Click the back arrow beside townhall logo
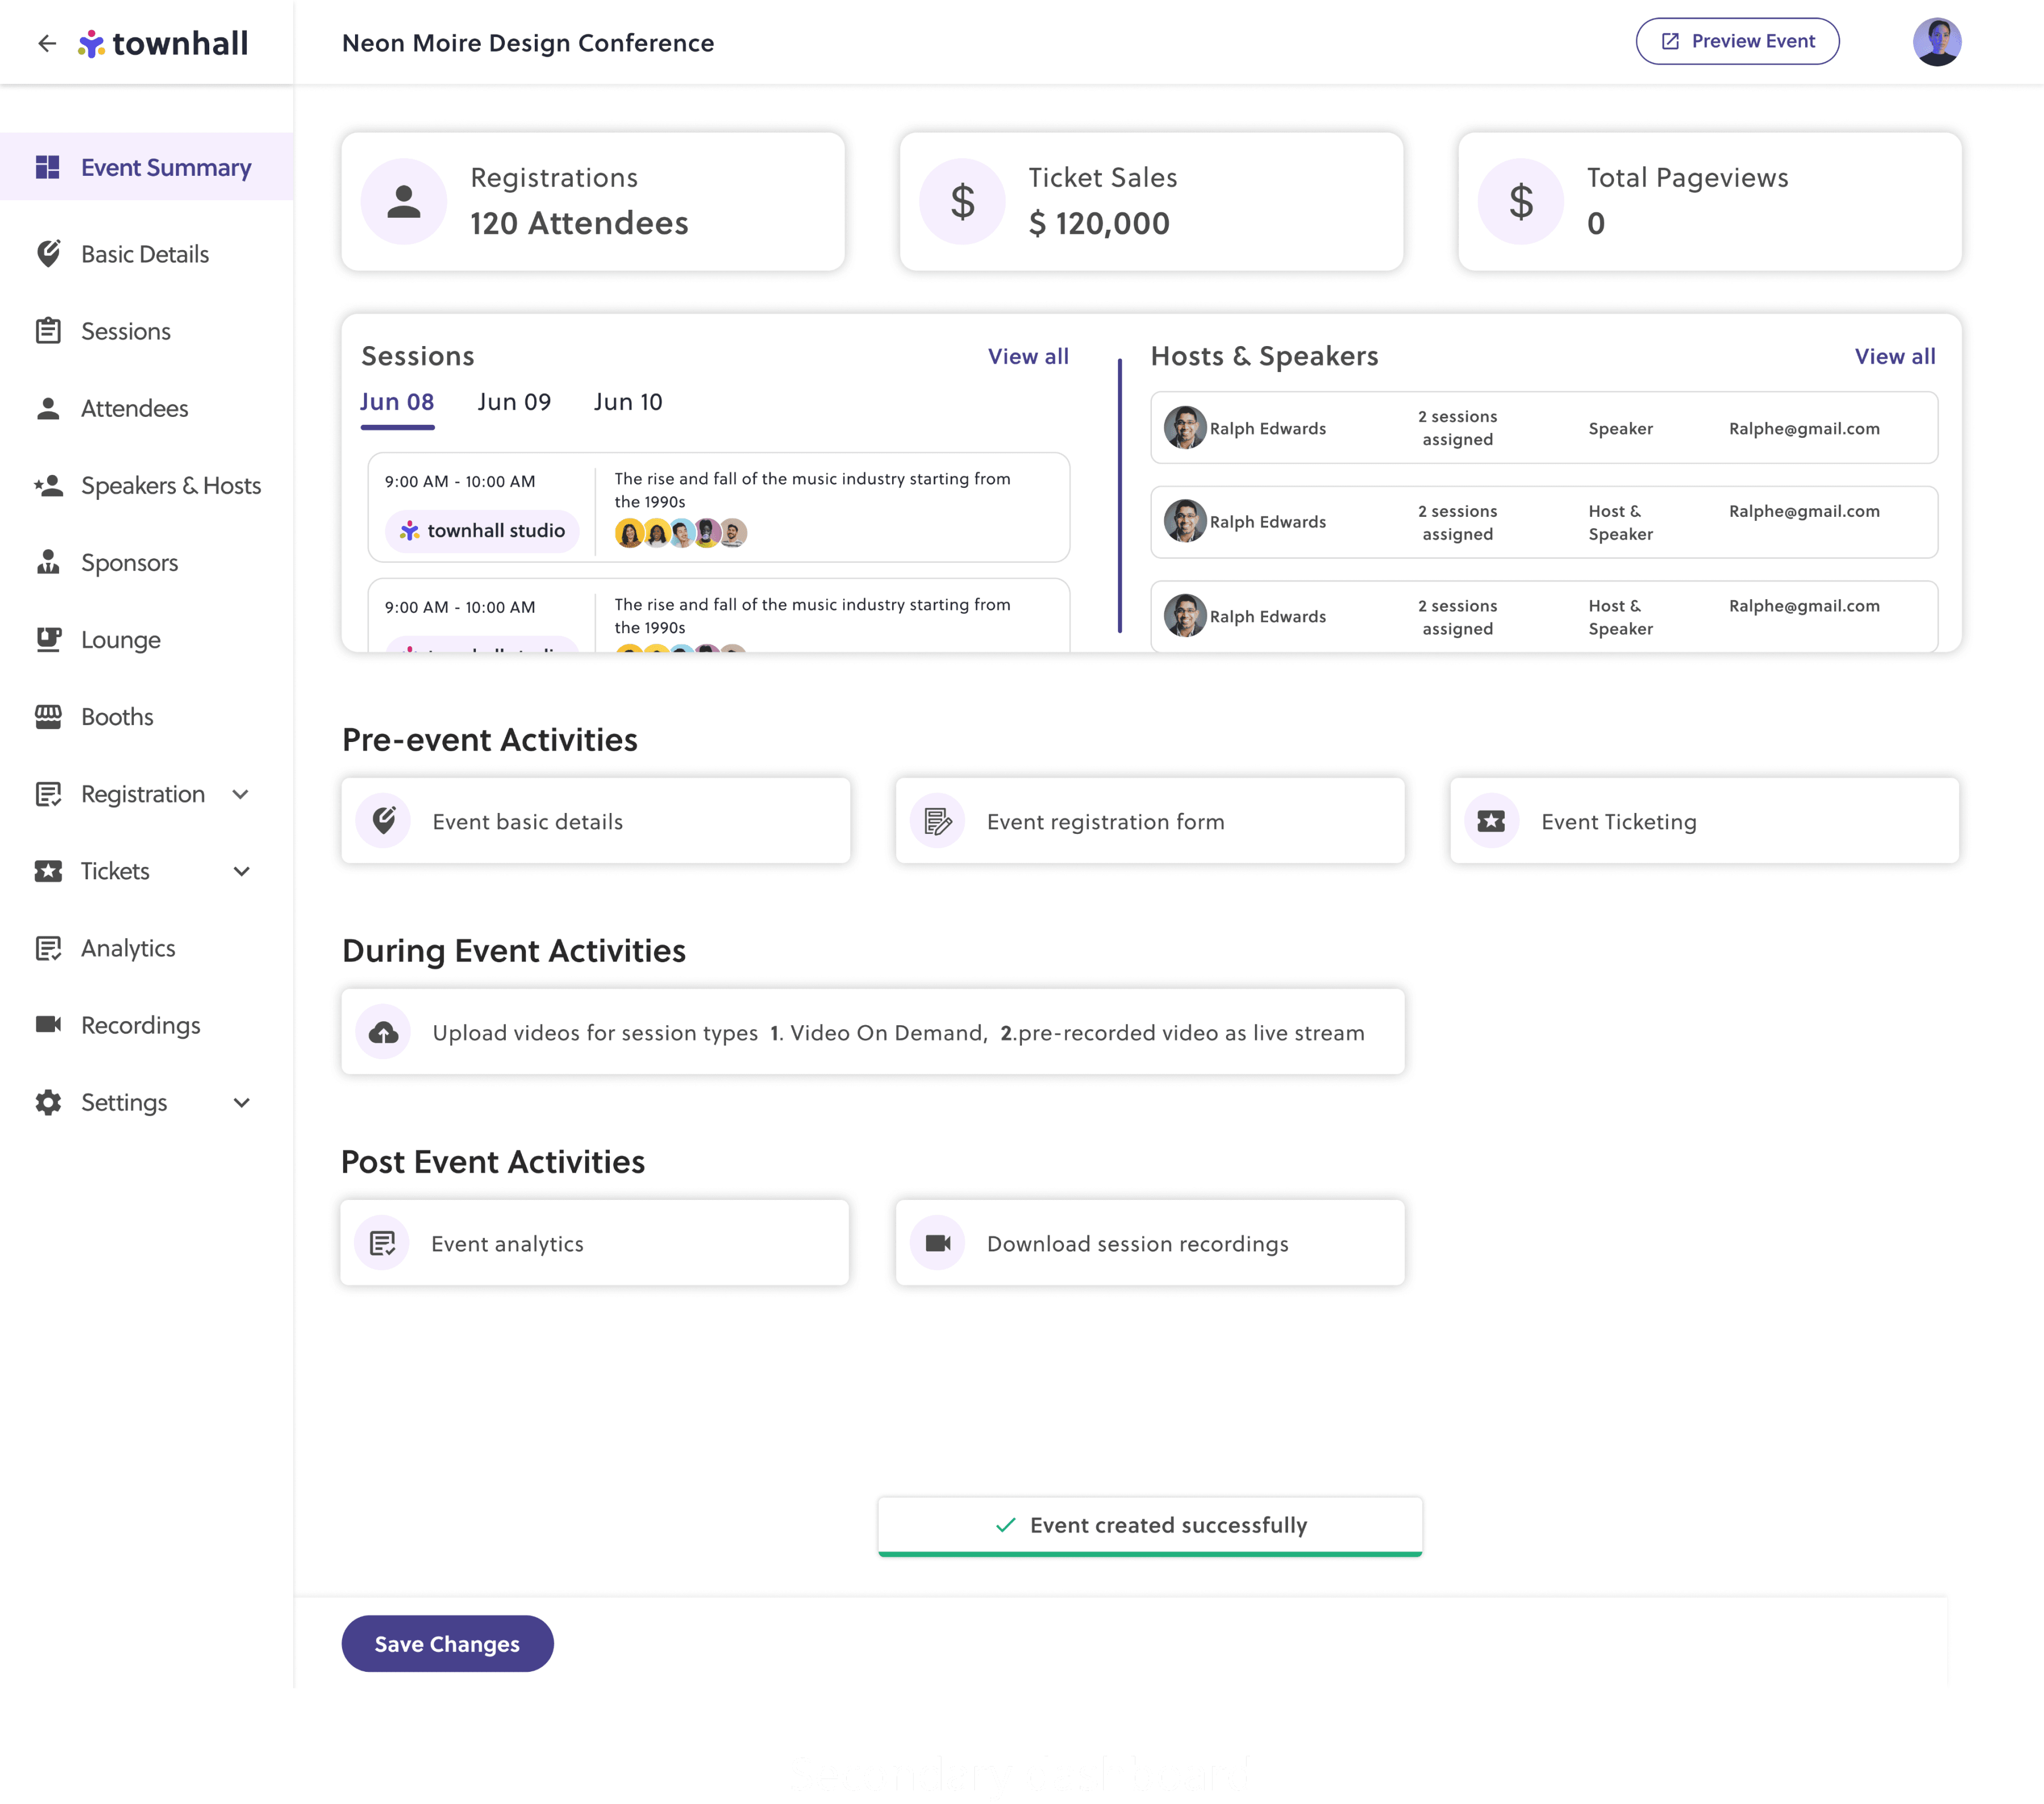2044x1804 pixels. tap(46, 43)
